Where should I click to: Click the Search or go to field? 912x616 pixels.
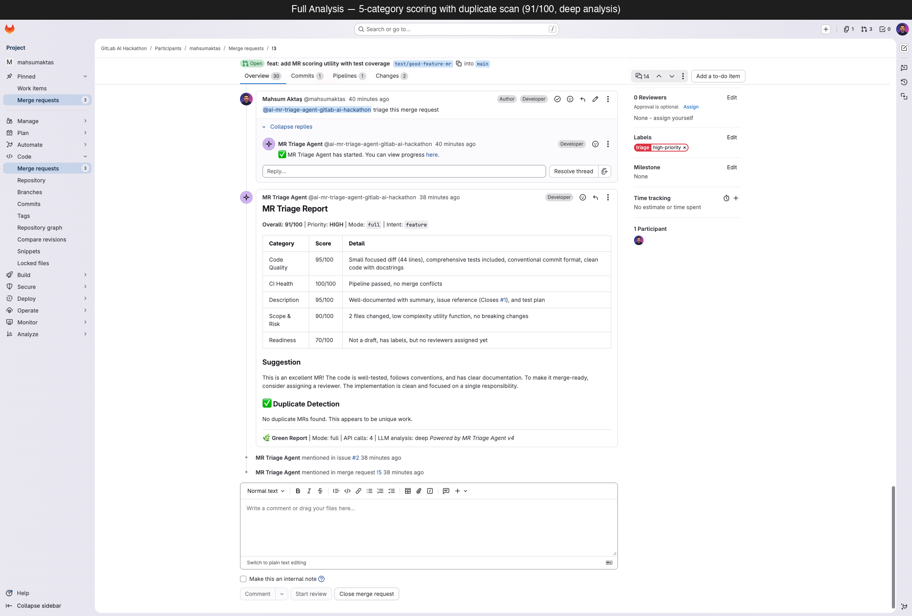click(x=456, y=29)
